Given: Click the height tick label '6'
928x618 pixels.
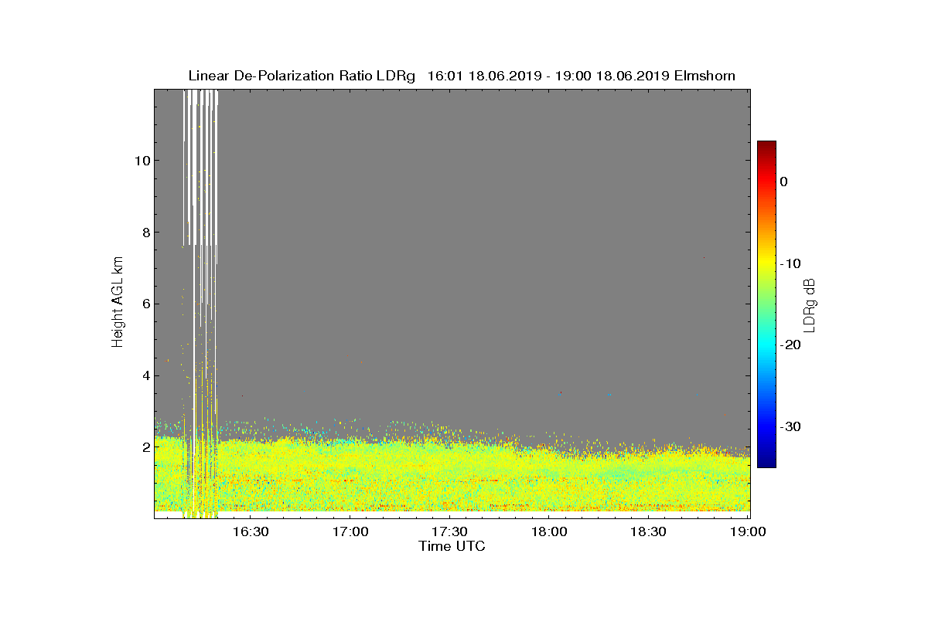Looking at the screenshot, I should point(145,304).
